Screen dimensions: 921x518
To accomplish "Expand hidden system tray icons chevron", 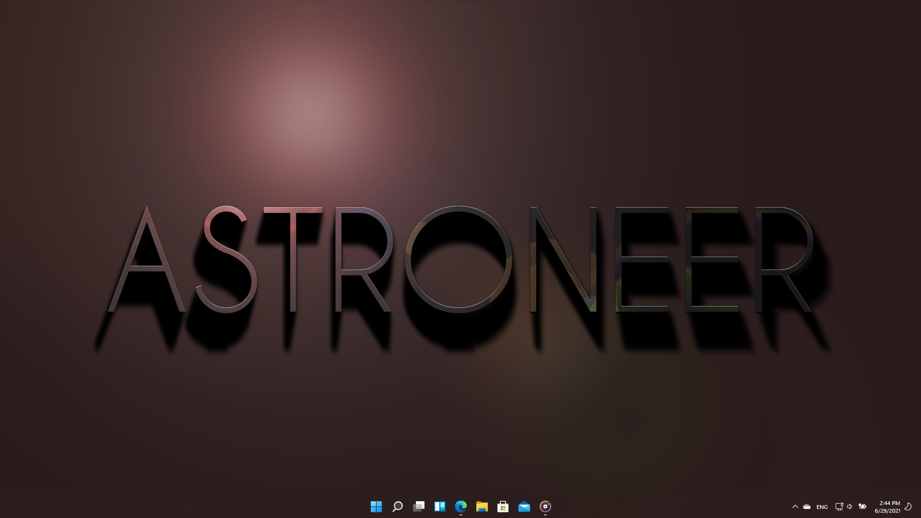I will tap(795, 506).
